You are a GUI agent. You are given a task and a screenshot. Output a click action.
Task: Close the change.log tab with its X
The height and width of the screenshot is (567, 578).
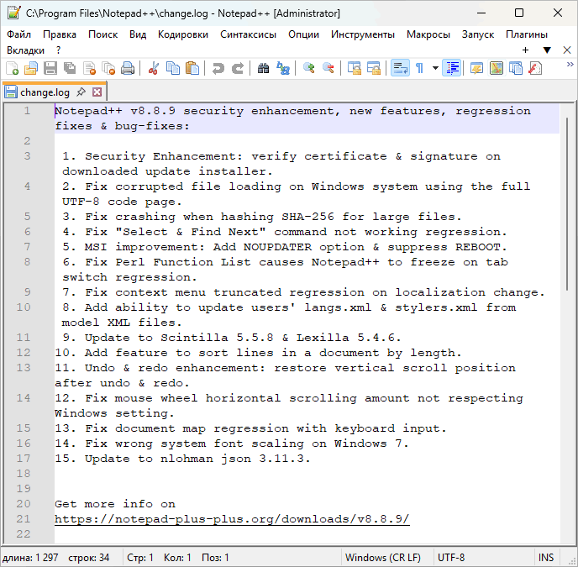coord(97,92)
